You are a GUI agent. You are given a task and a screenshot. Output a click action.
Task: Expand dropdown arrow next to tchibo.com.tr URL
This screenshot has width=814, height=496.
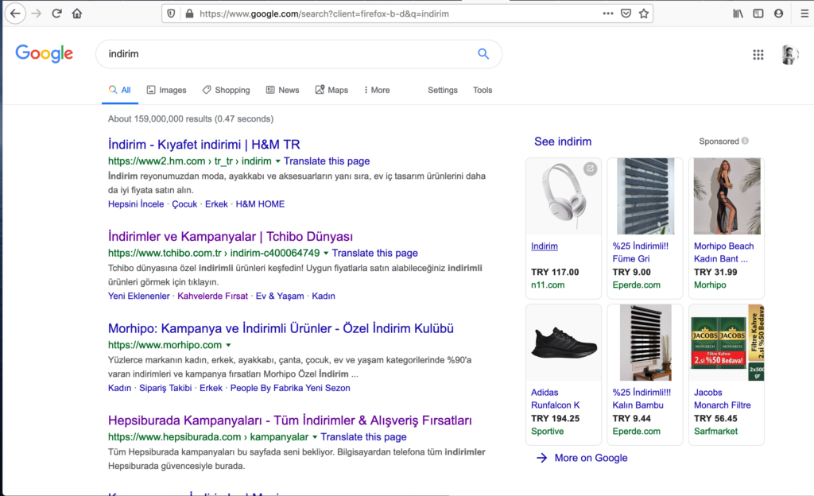pos(326,254)
